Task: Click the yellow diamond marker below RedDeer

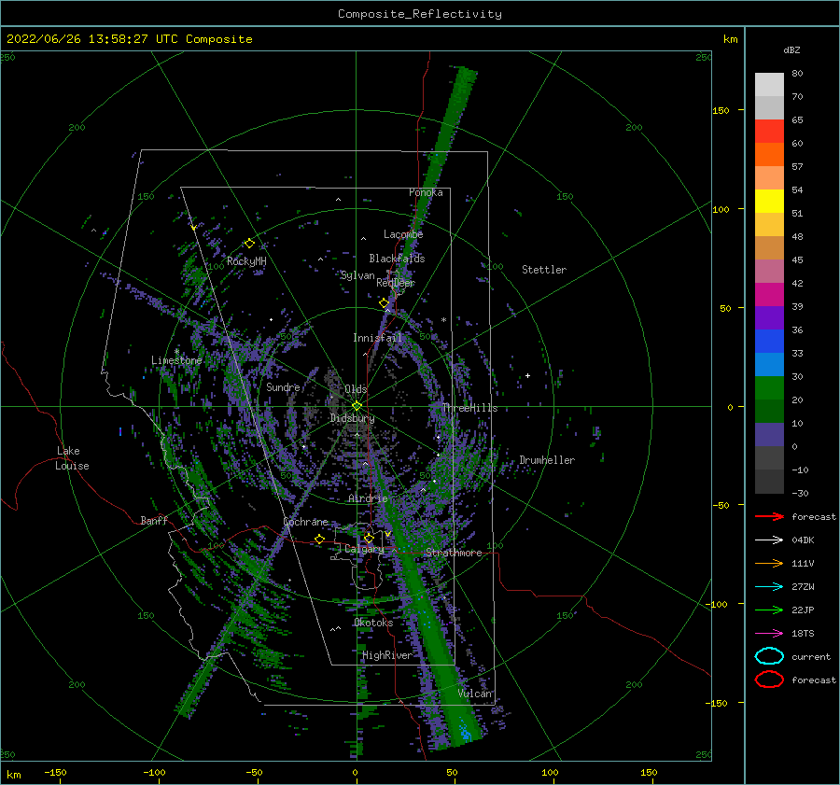Action: 384,303
